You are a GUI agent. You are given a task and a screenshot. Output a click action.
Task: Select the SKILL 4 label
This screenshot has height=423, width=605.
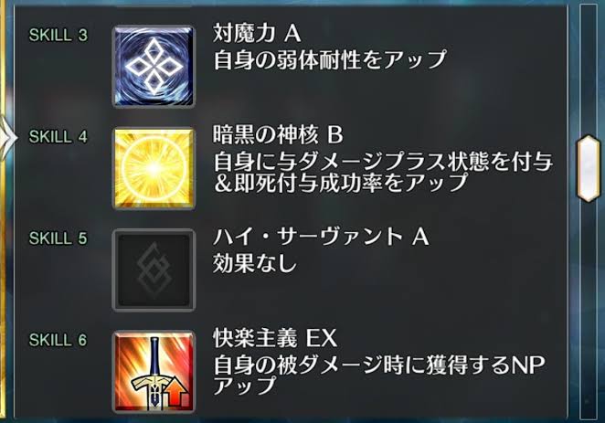click(x=58, y=136)
